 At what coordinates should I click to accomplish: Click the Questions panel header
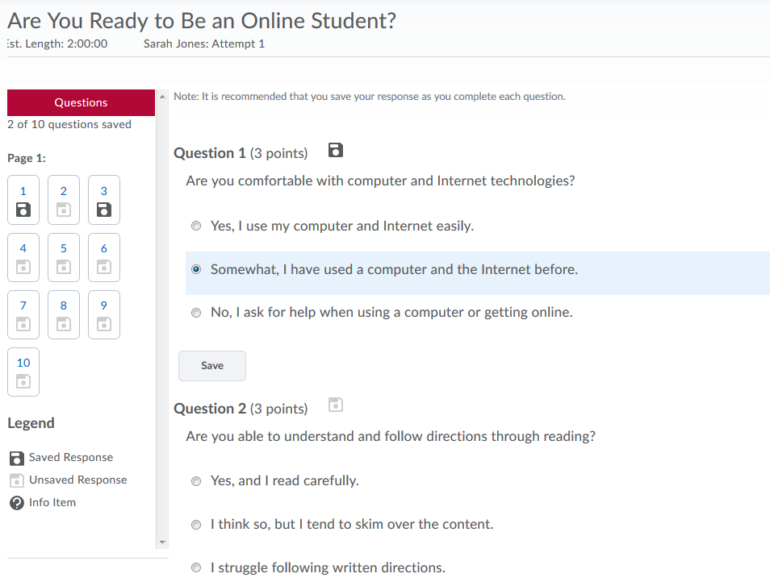(x=81, y=103)
